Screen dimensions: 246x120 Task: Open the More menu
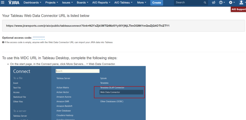click(142, 2)
